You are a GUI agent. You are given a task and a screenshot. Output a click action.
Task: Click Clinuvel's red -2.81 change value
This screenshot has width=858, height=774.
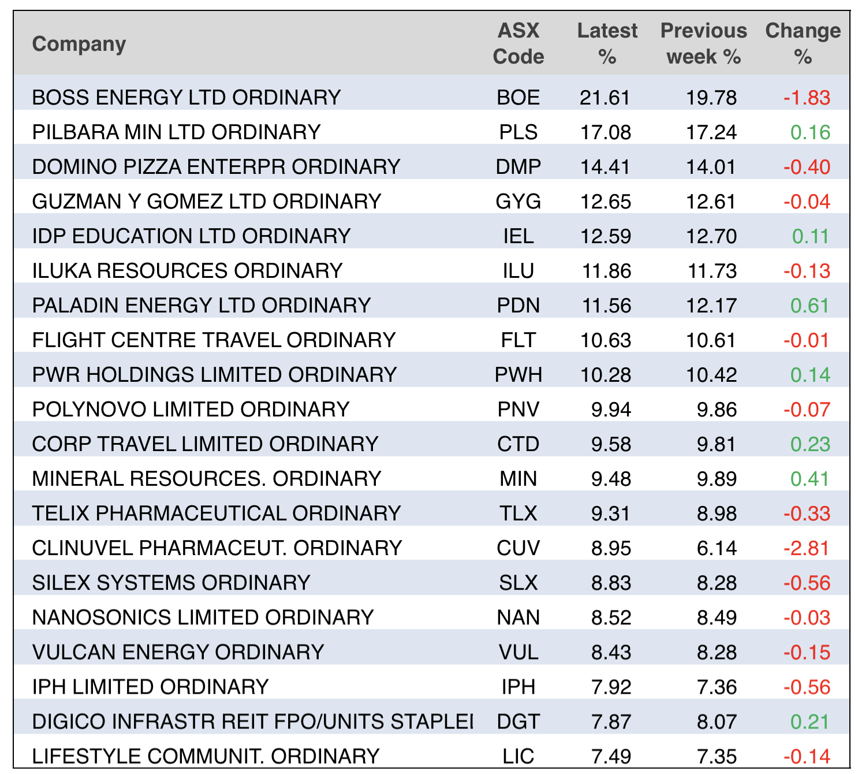point(807,548)
